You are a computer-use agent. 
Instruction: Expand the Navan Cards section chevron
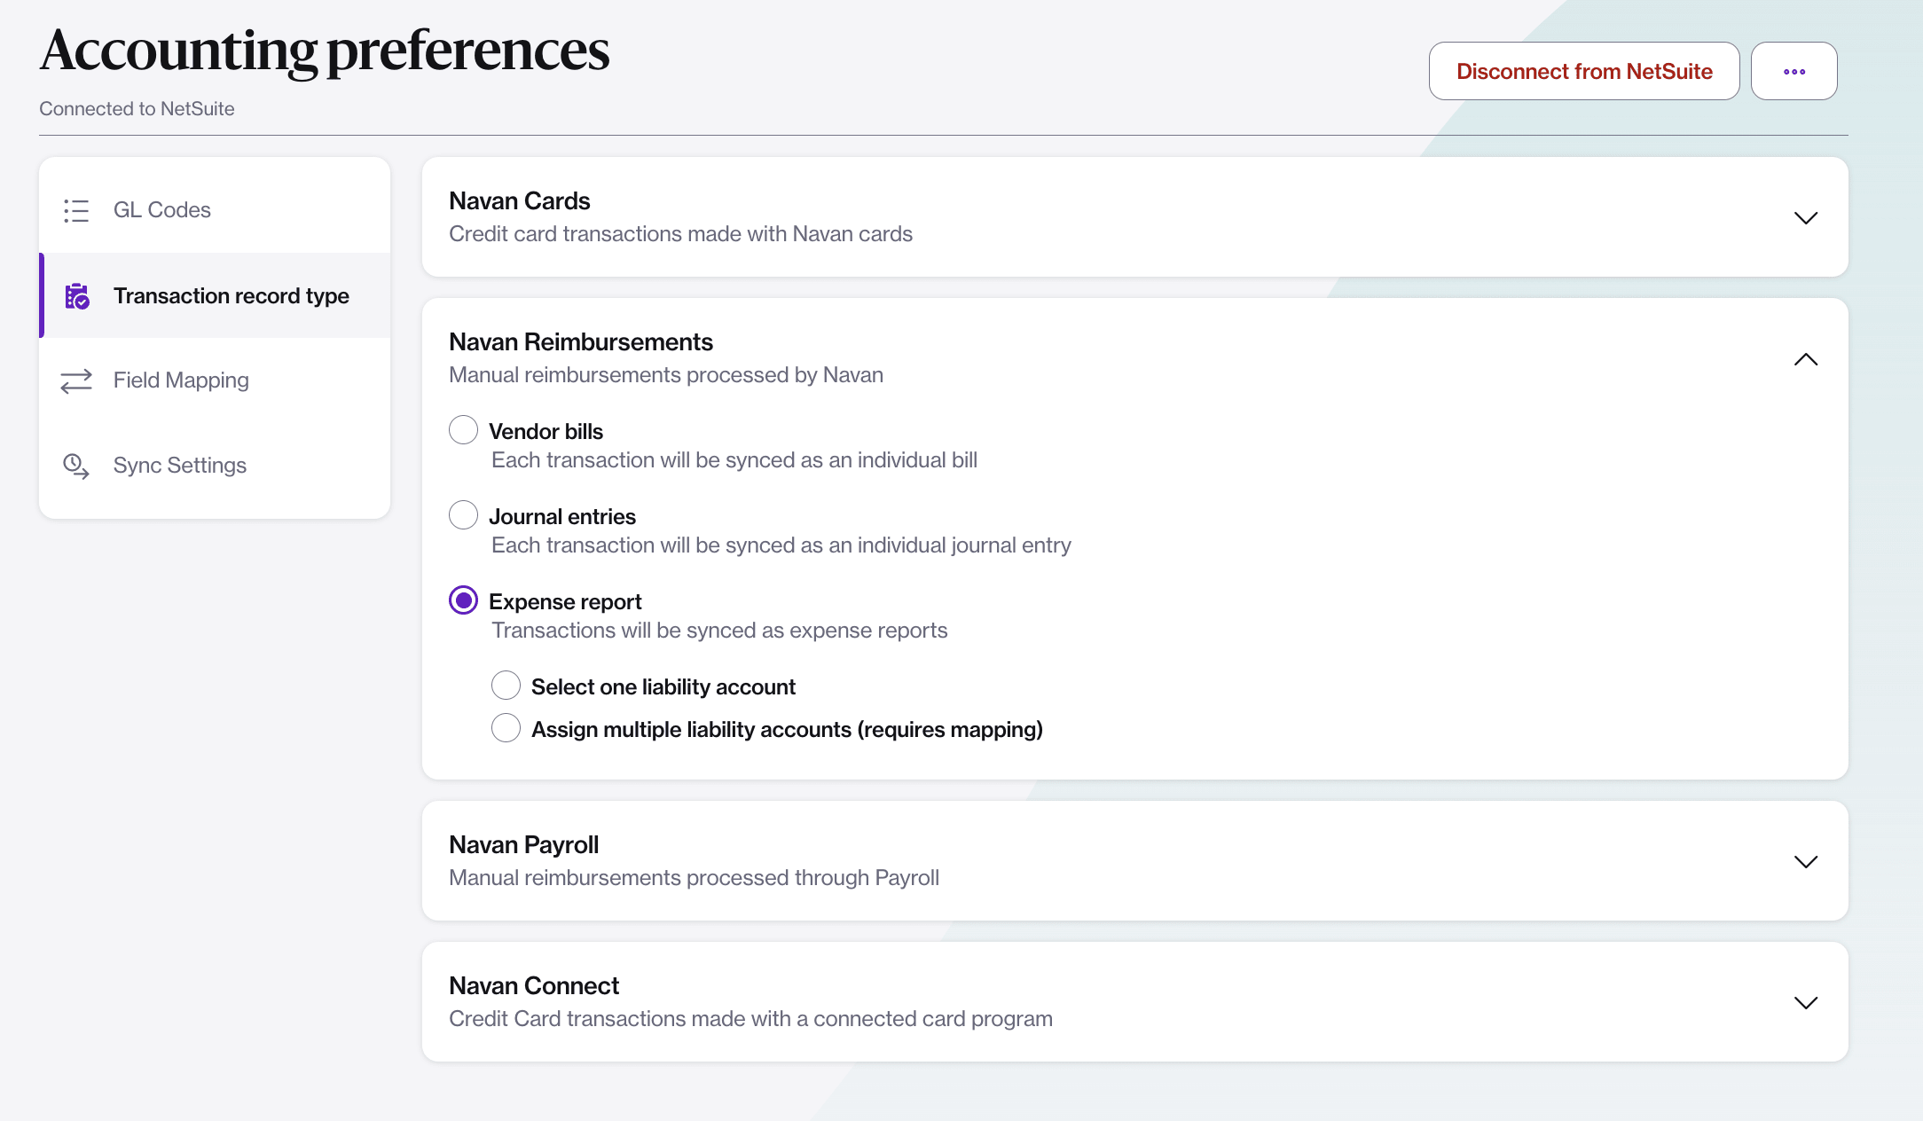[1806, 218]
